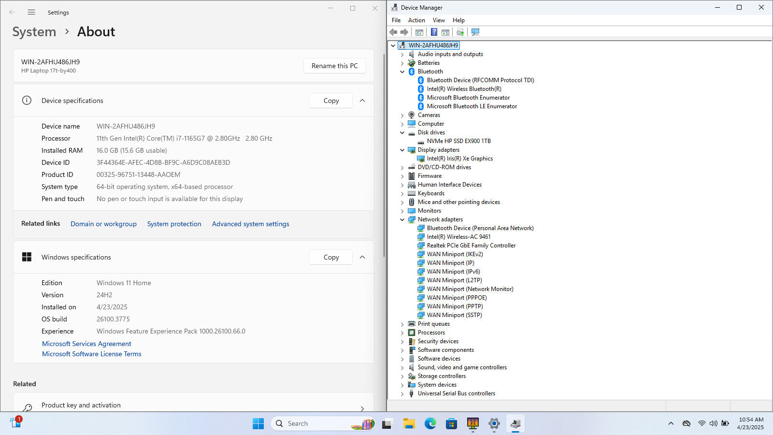Image resolution: width=773 pixels, height=435 pixels.
Task: Expand Universal Serial Bus controllers
Action: 402,393
